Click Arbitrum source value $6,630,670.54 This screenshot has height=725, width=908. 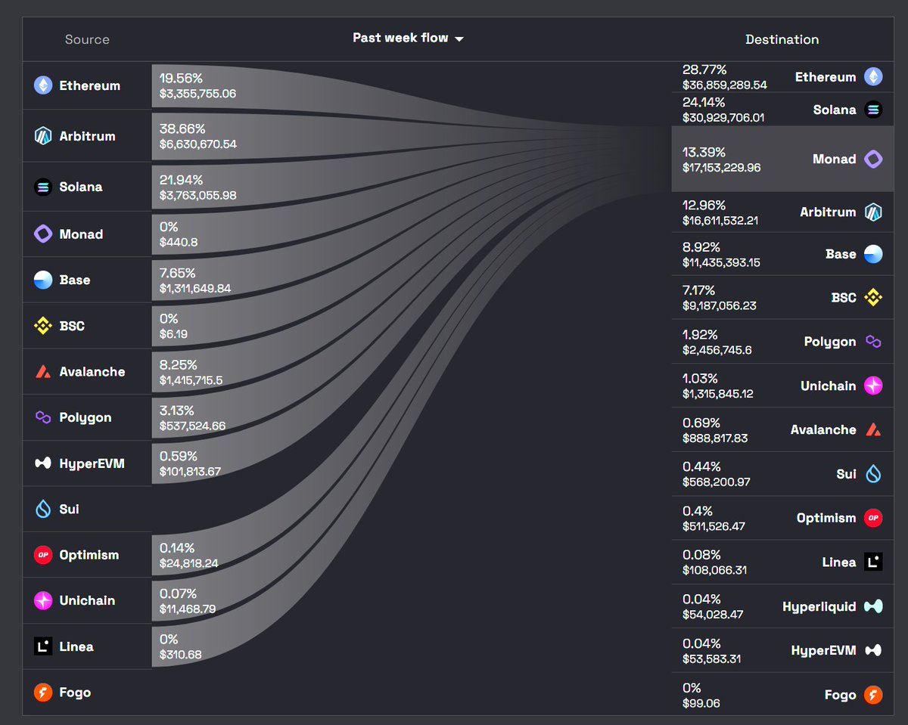point(198,144)
